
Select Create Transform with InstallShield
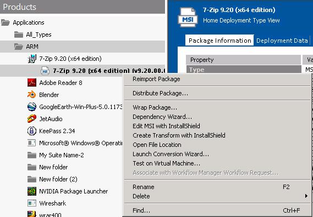[x=179, y=135]
